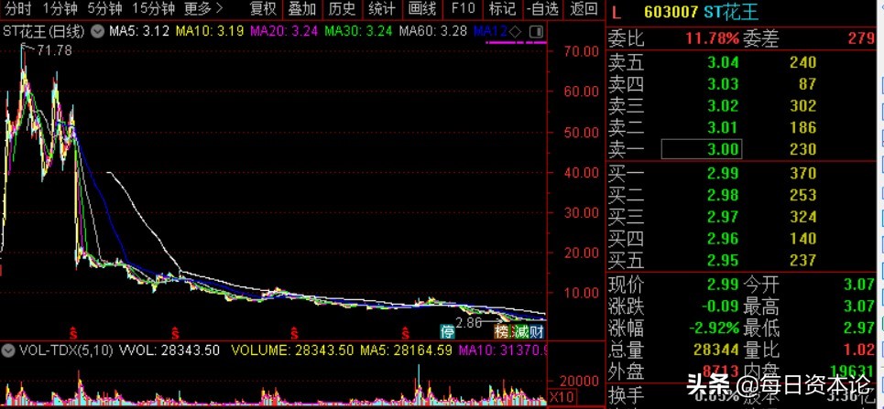The width and height of the screenshot is (884, 409).
Task: Click the 委差 value 279
Action: click(x=861, y=38)
